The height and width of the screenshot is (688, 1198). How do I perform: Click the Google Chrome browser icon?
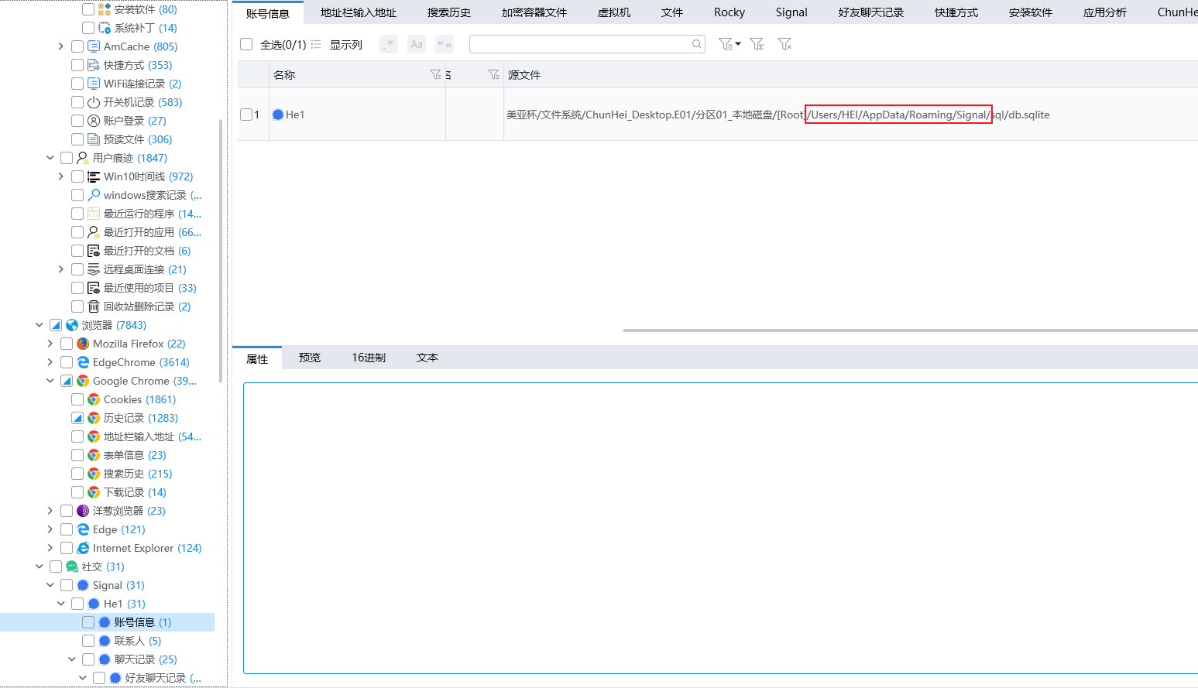tap(83, 381)
